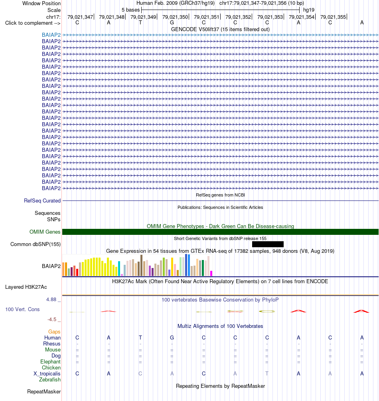Click the chr17:79,021,347-79,021,356 (10 bp) range

click(262, 3)
